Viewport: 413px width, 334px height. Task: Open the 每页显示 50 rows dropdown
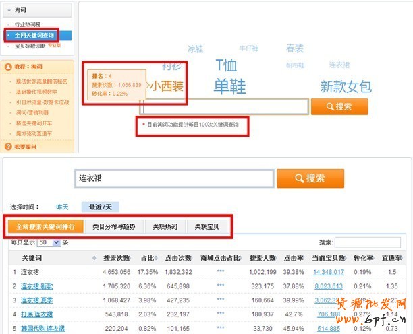click(x=49, y=242)
